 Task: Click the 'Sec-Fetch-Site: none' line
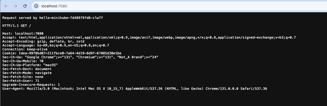click(x=23, y=77)
